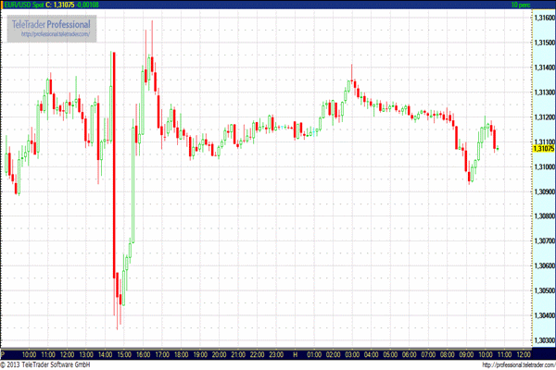Viewport: 556px width, 370px height.
Task: Select the 1,30400 price axis label
Action: [x=544, y=315]
